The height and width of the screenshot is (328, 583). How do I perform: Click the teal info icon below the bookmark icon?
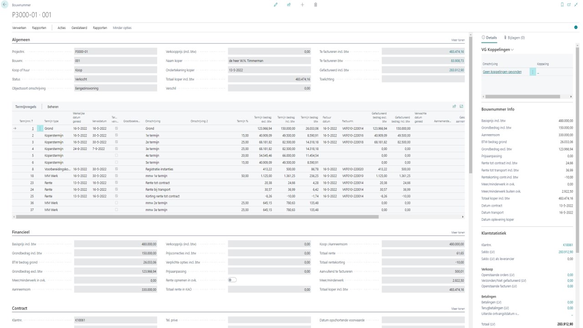(x=576, y=28)
